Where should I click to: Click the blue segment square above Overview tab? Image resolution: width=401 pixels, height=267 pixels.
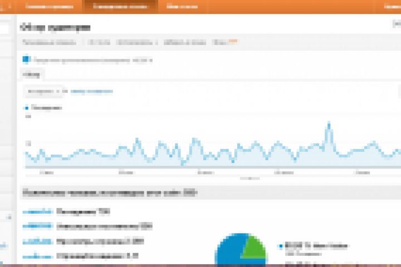click(26, 60)
